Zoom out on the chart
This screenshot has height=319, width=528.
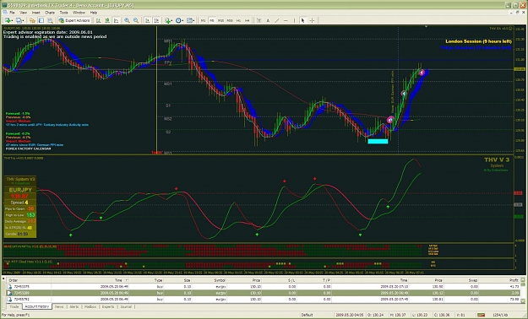[x=136, y=20]
